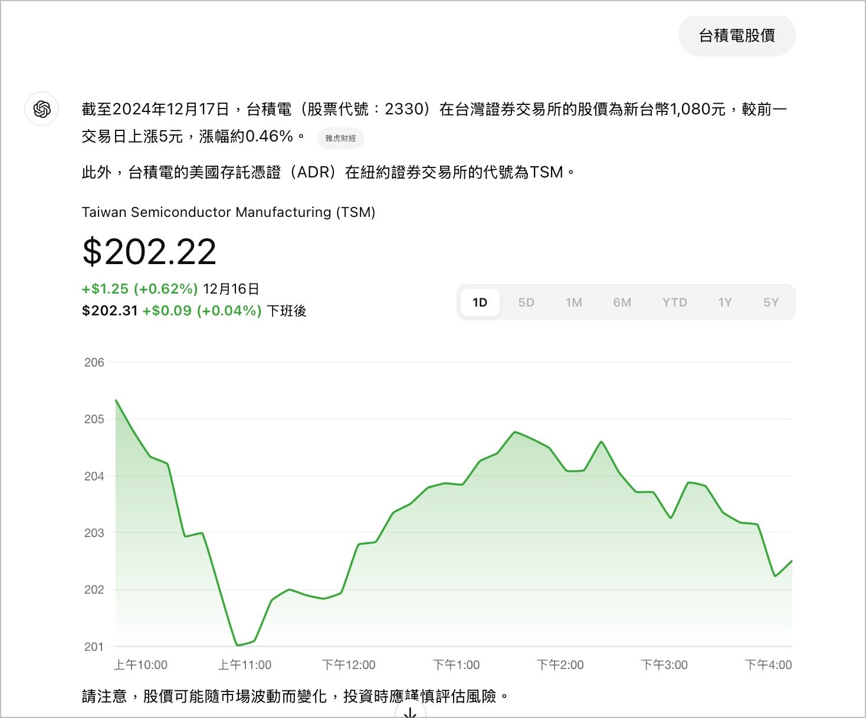The image size is (866, 718).
Task: Click the ChatGPT logo avatar icon
Action: [42, 109]
